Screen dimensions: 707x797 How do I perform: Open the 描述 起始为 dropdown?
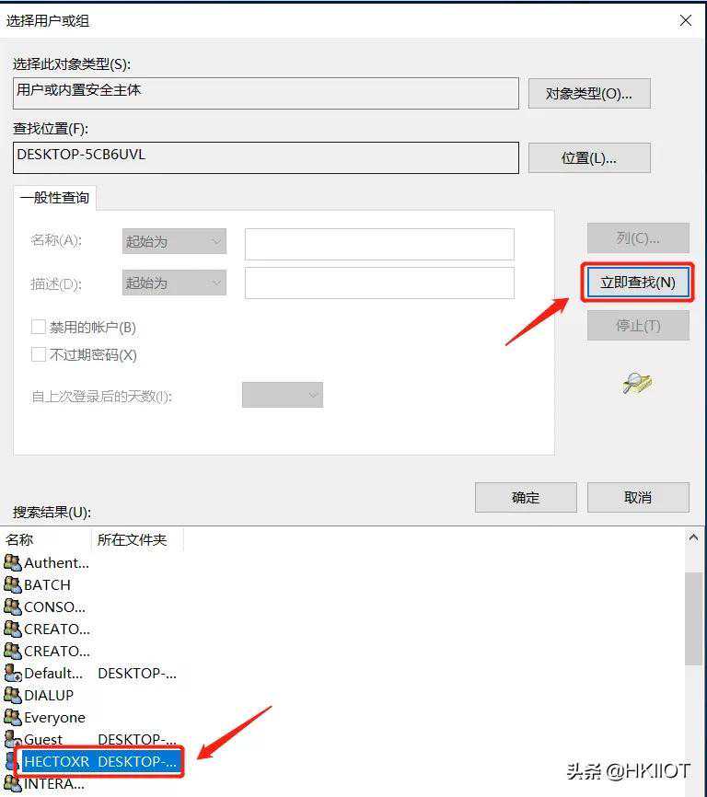[174, 283]
